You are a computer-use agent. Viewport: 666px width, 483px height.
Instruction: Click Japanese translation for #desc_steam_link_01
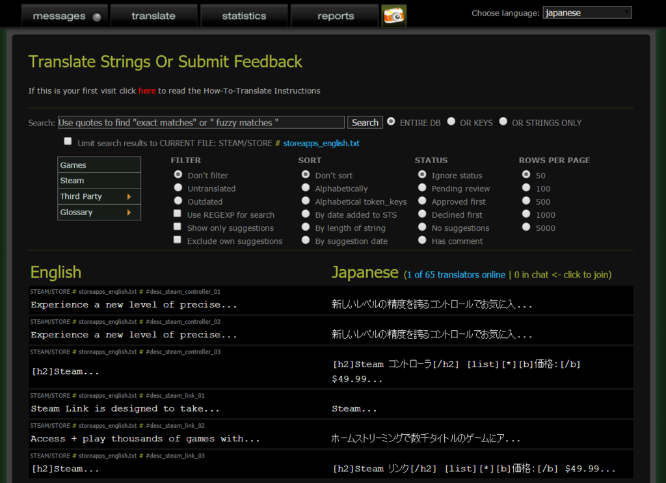(354, 409)
